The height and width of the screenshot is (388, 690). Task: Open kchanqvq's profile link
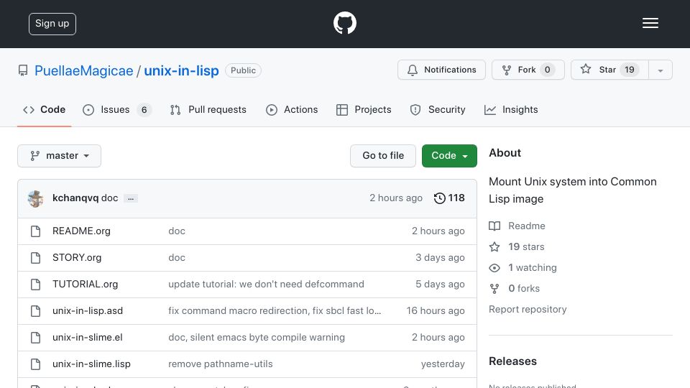tap(75, 198)
